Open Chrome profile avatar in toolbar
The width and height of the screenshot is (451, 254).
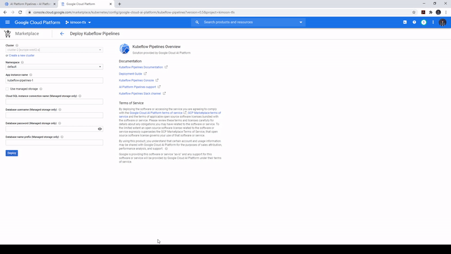point(438,12)
